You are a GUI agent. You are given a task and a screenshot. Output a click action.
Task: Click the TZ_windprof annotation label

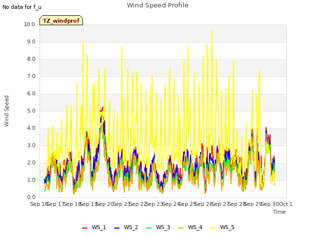(61, 20)
